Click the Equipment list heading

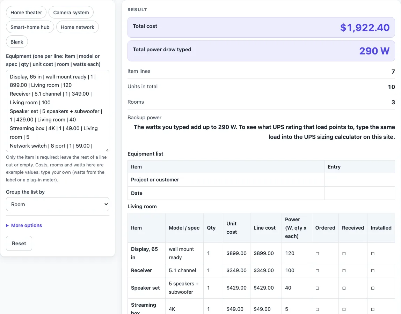(145, 154)
